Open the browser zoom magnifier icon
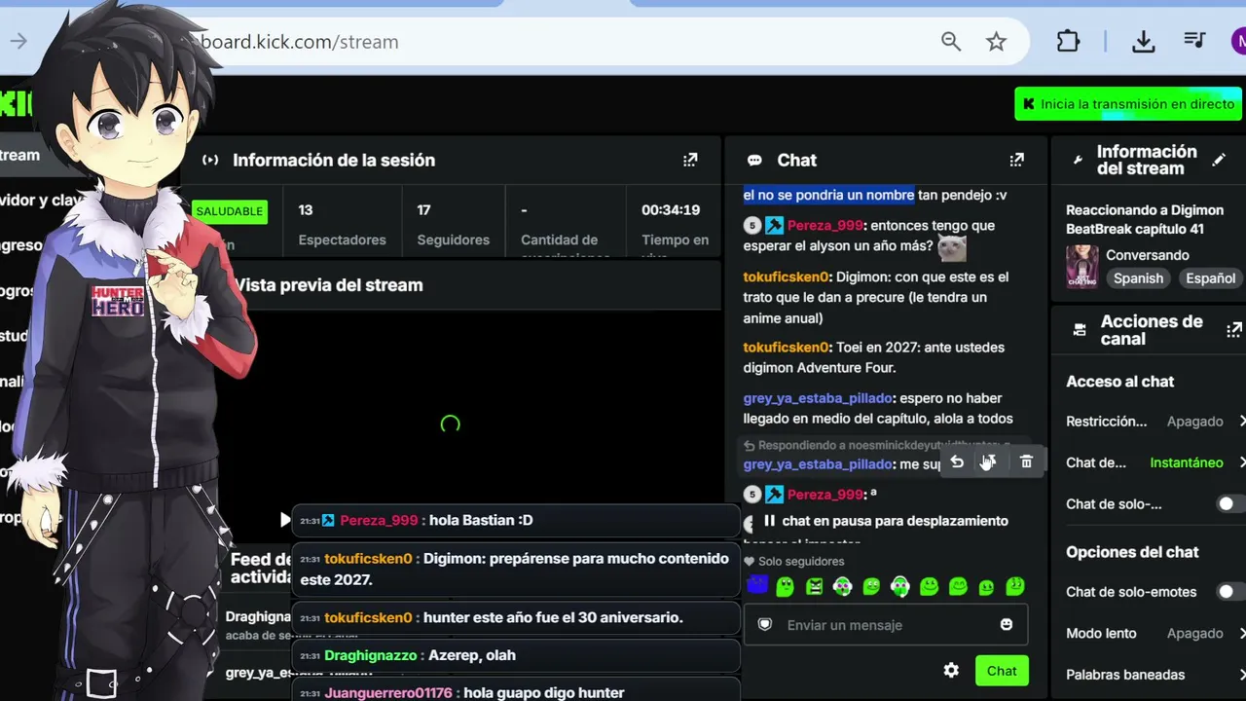Viewport: 1246px width, 701px height. [x=951, y=42]
